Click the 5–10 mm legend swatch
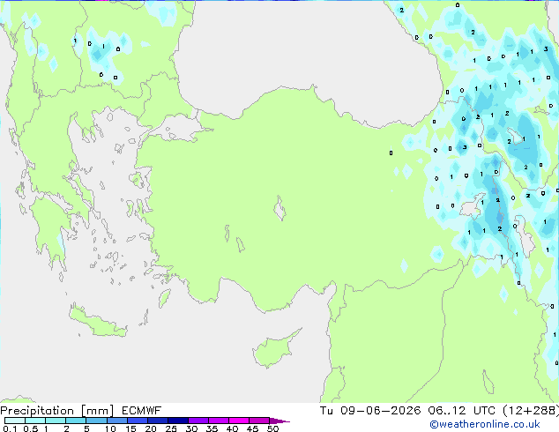Image resolution: width=559 pixels, height=432 pixels. click(96, 421)
